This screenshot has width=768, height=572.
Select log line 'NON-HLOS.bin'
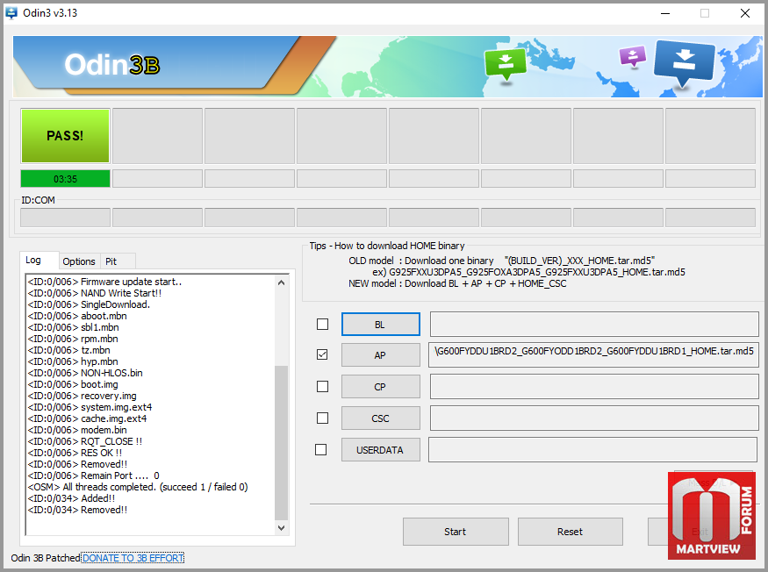coord(85,373)
